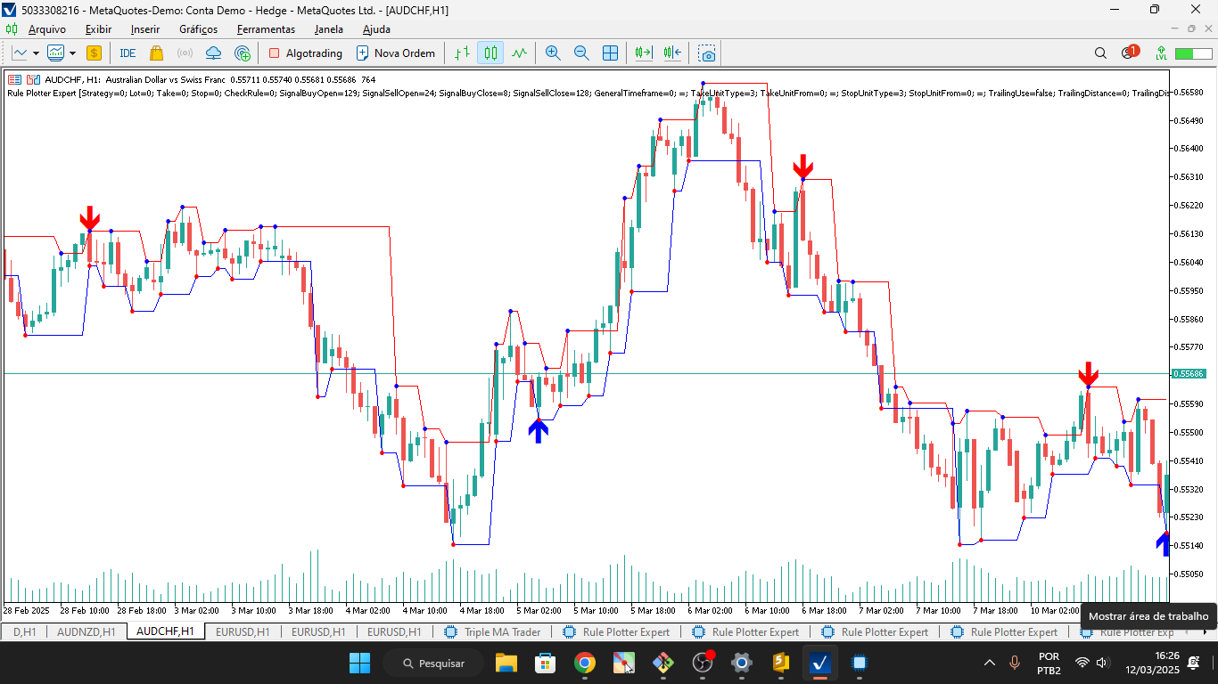
Task: Open the MetaEditor IDE
Action: (127, 53)
